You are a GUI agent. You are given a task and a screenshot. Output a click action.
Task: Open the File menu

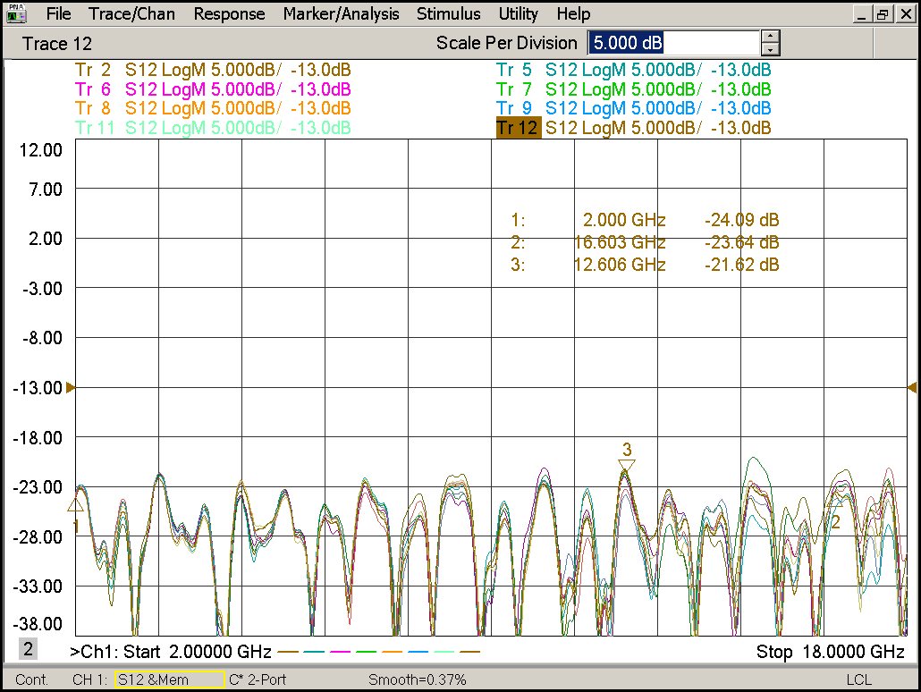click(58, 14)
